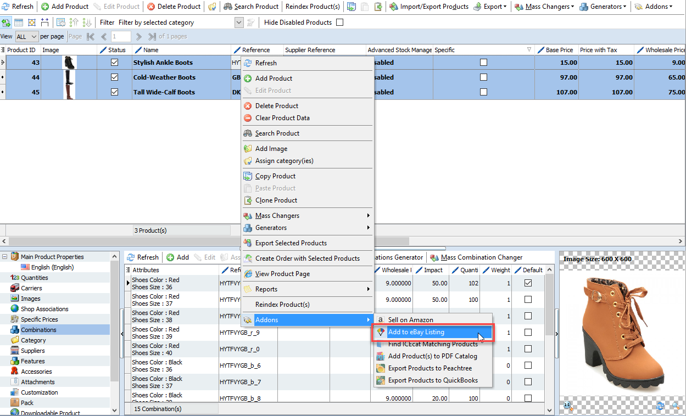Click Refresh button in top toolbar
This screenshot has width=686, height=416.
coord(18,7)
